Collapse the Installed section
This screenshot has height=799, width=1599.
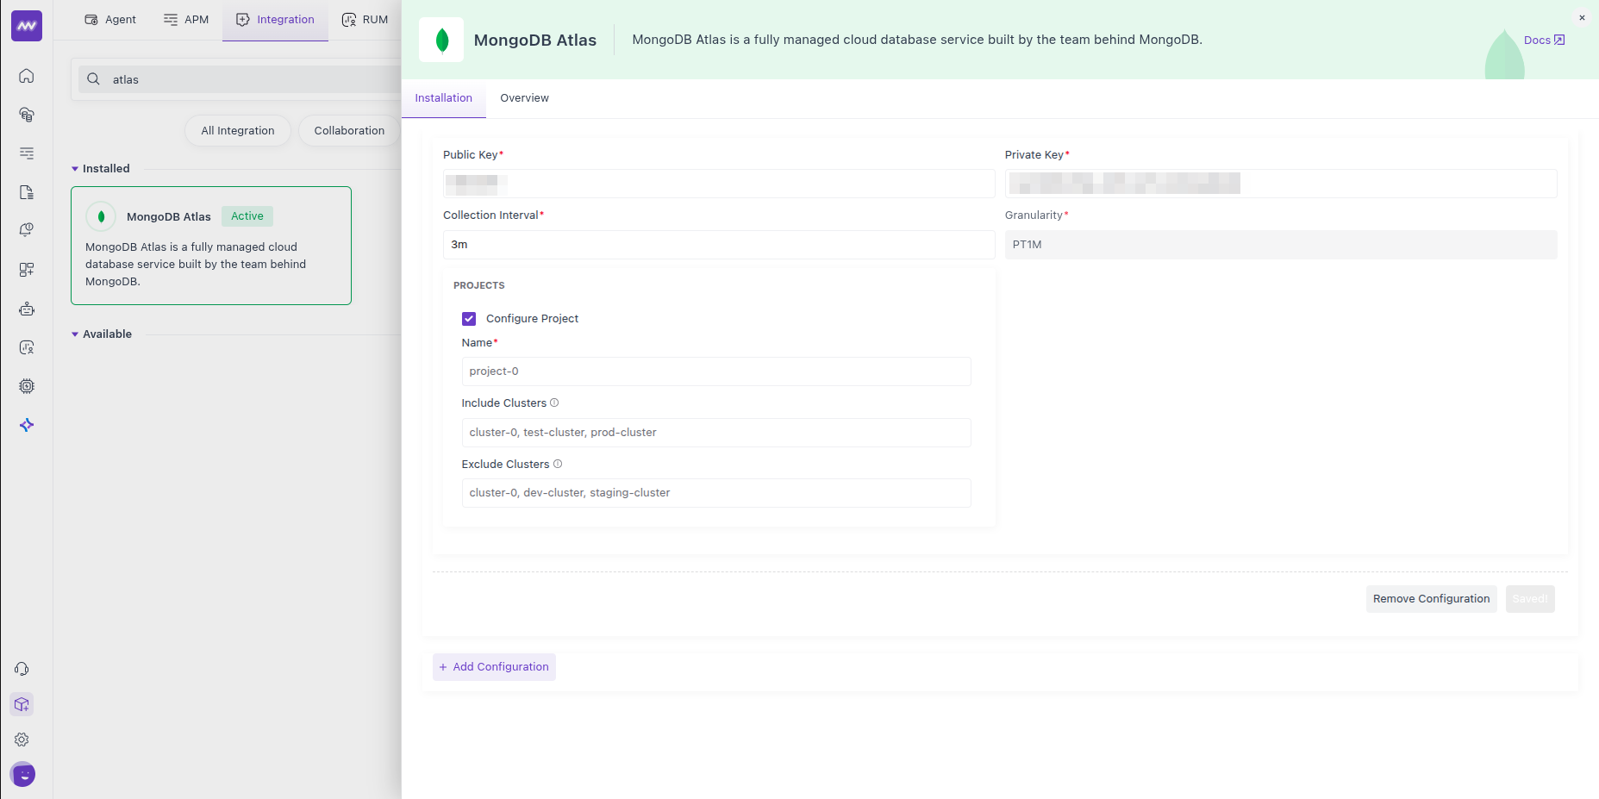pos(75,168)
